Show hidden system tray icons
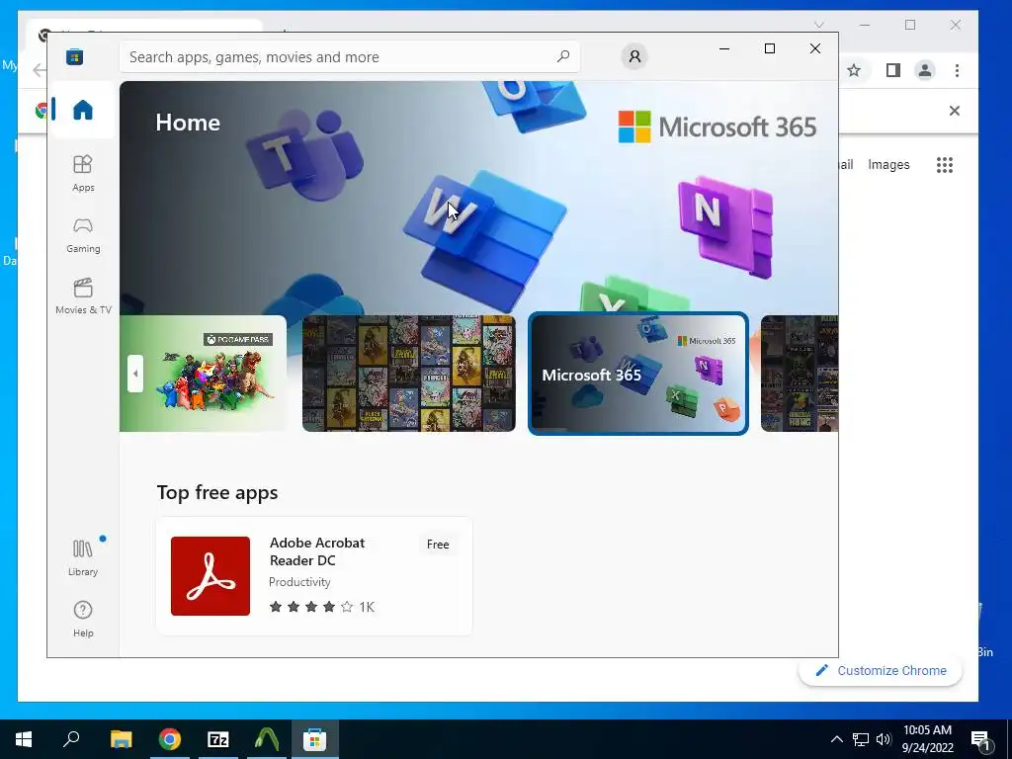The height and width of the screenshot is (759, 1012). click(x=836, y=739)
